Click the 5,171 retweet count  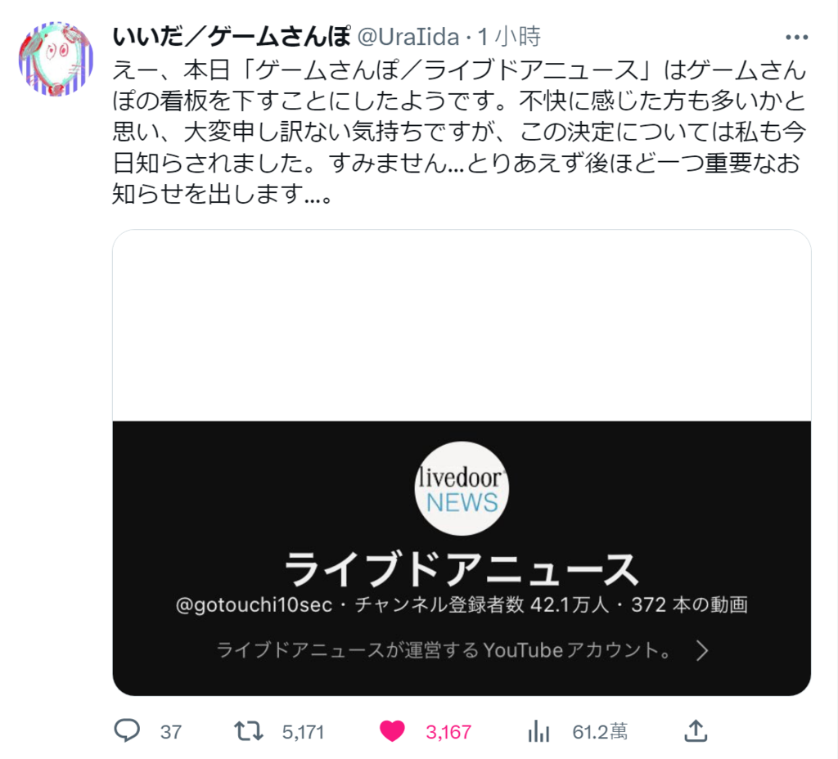(x=303, y=732)
